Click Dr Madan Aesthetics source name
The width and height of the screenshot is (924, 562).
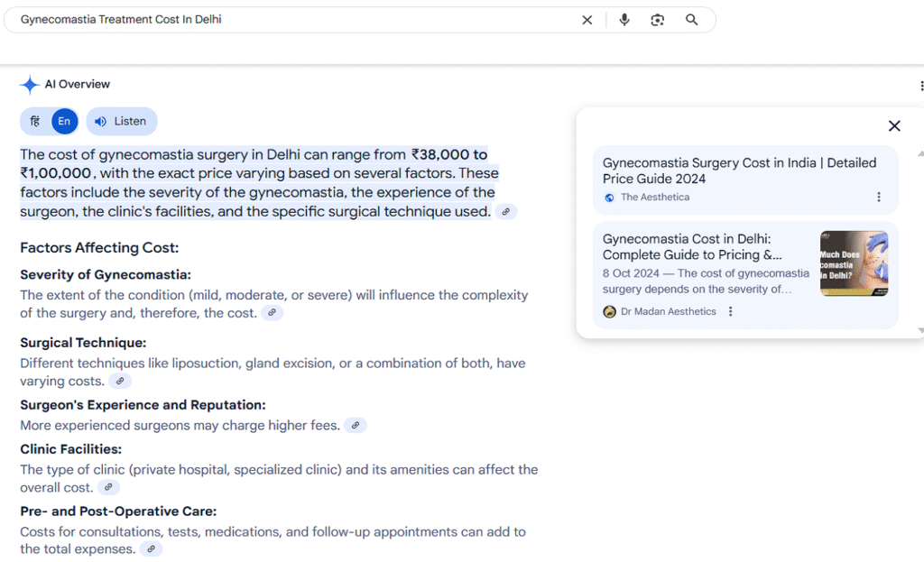pyautogui.click(x=669, y=311)
